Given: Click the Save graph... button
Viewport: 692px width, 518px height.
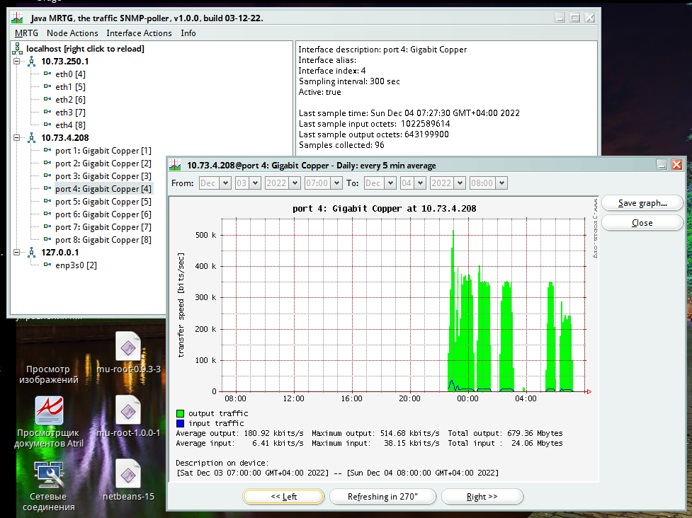Looking at the screenshot, I should [642, 203].
